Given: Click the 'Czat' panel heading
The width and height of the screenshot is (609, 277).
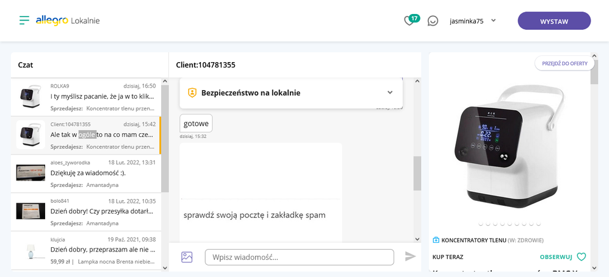Looking at the screenshot, I should pyautogui.click(x=26, y=65).
